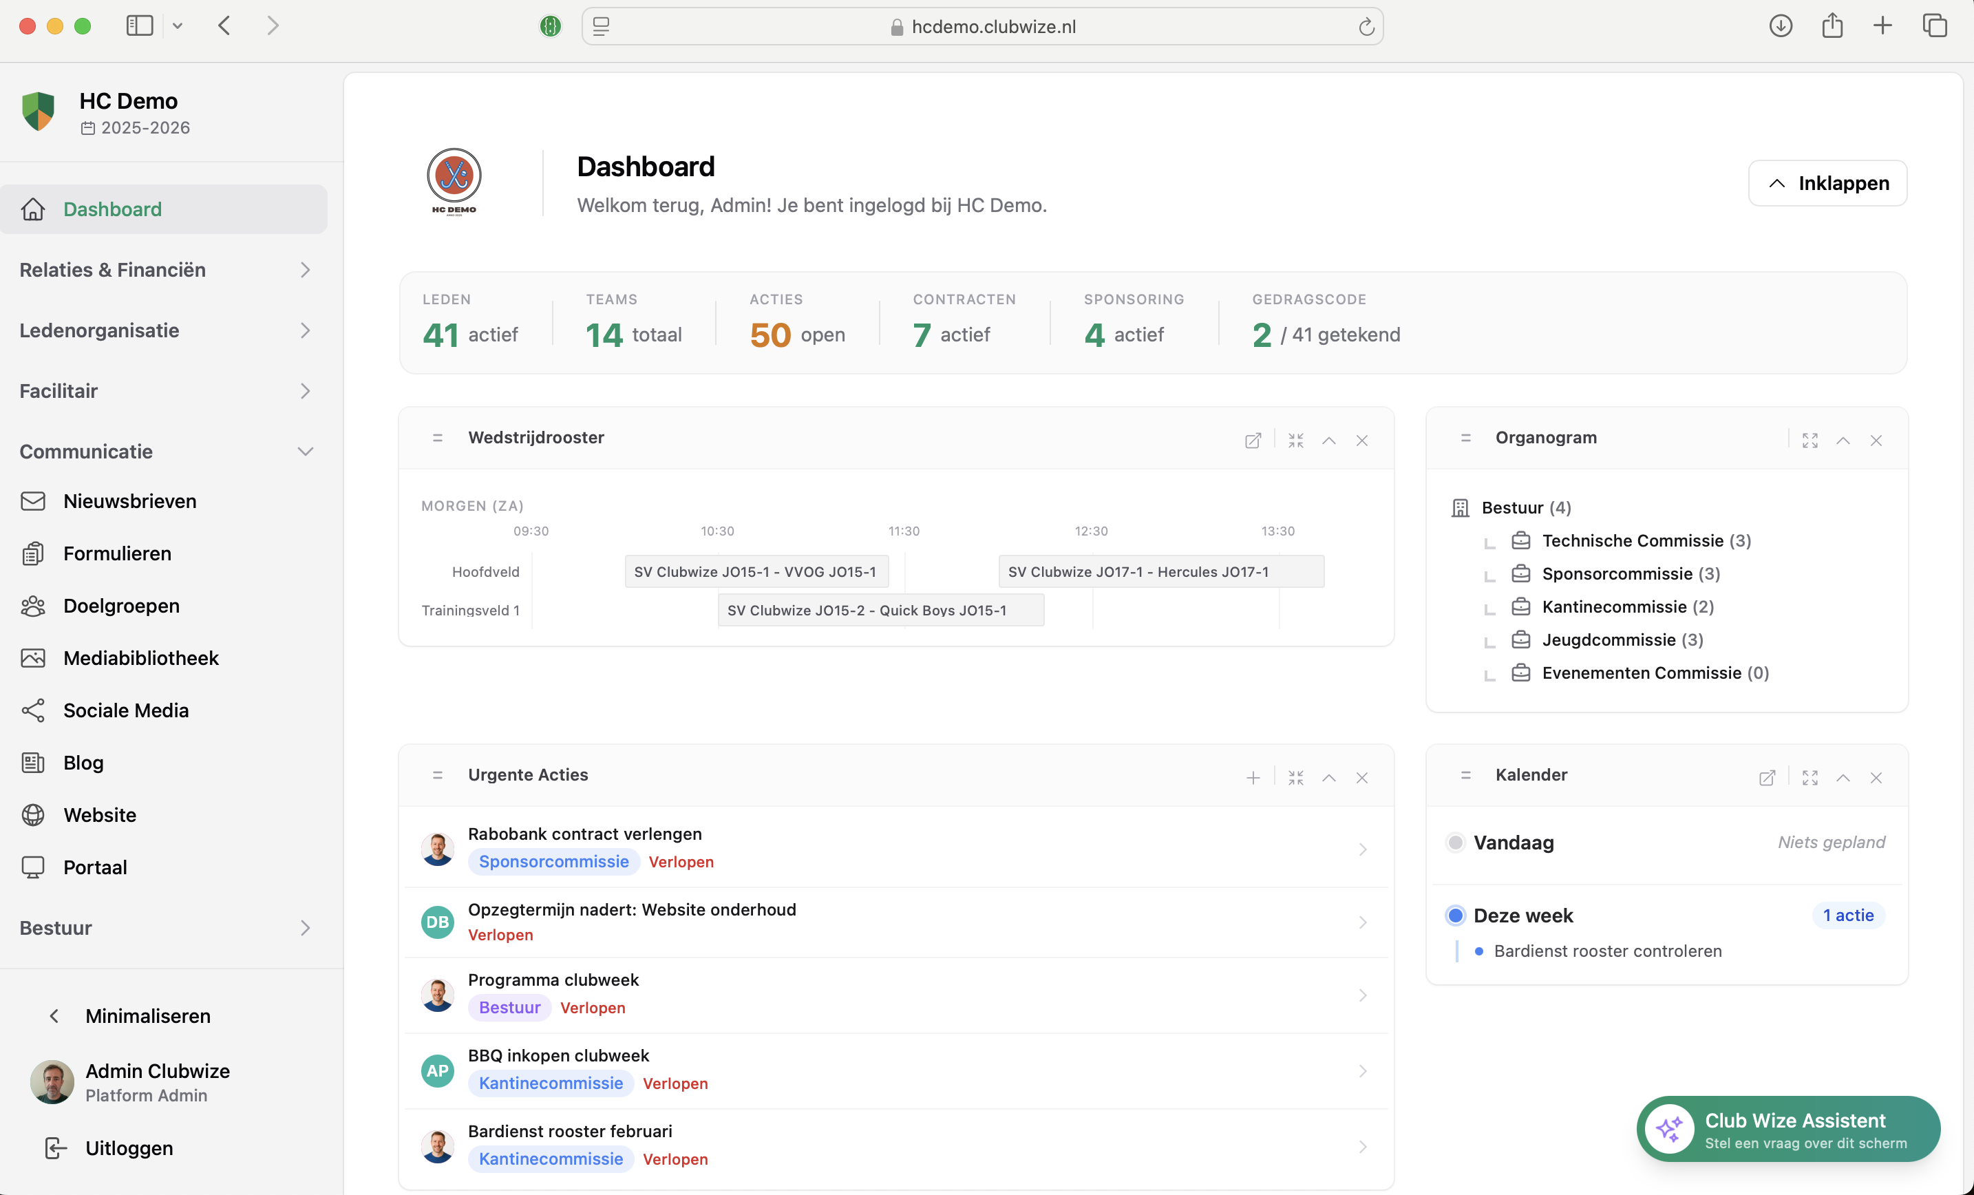Expand the Bestuur sidebar section
Image resolution: width=1974 pixels, height=1195 pixels.
point(305,927)
